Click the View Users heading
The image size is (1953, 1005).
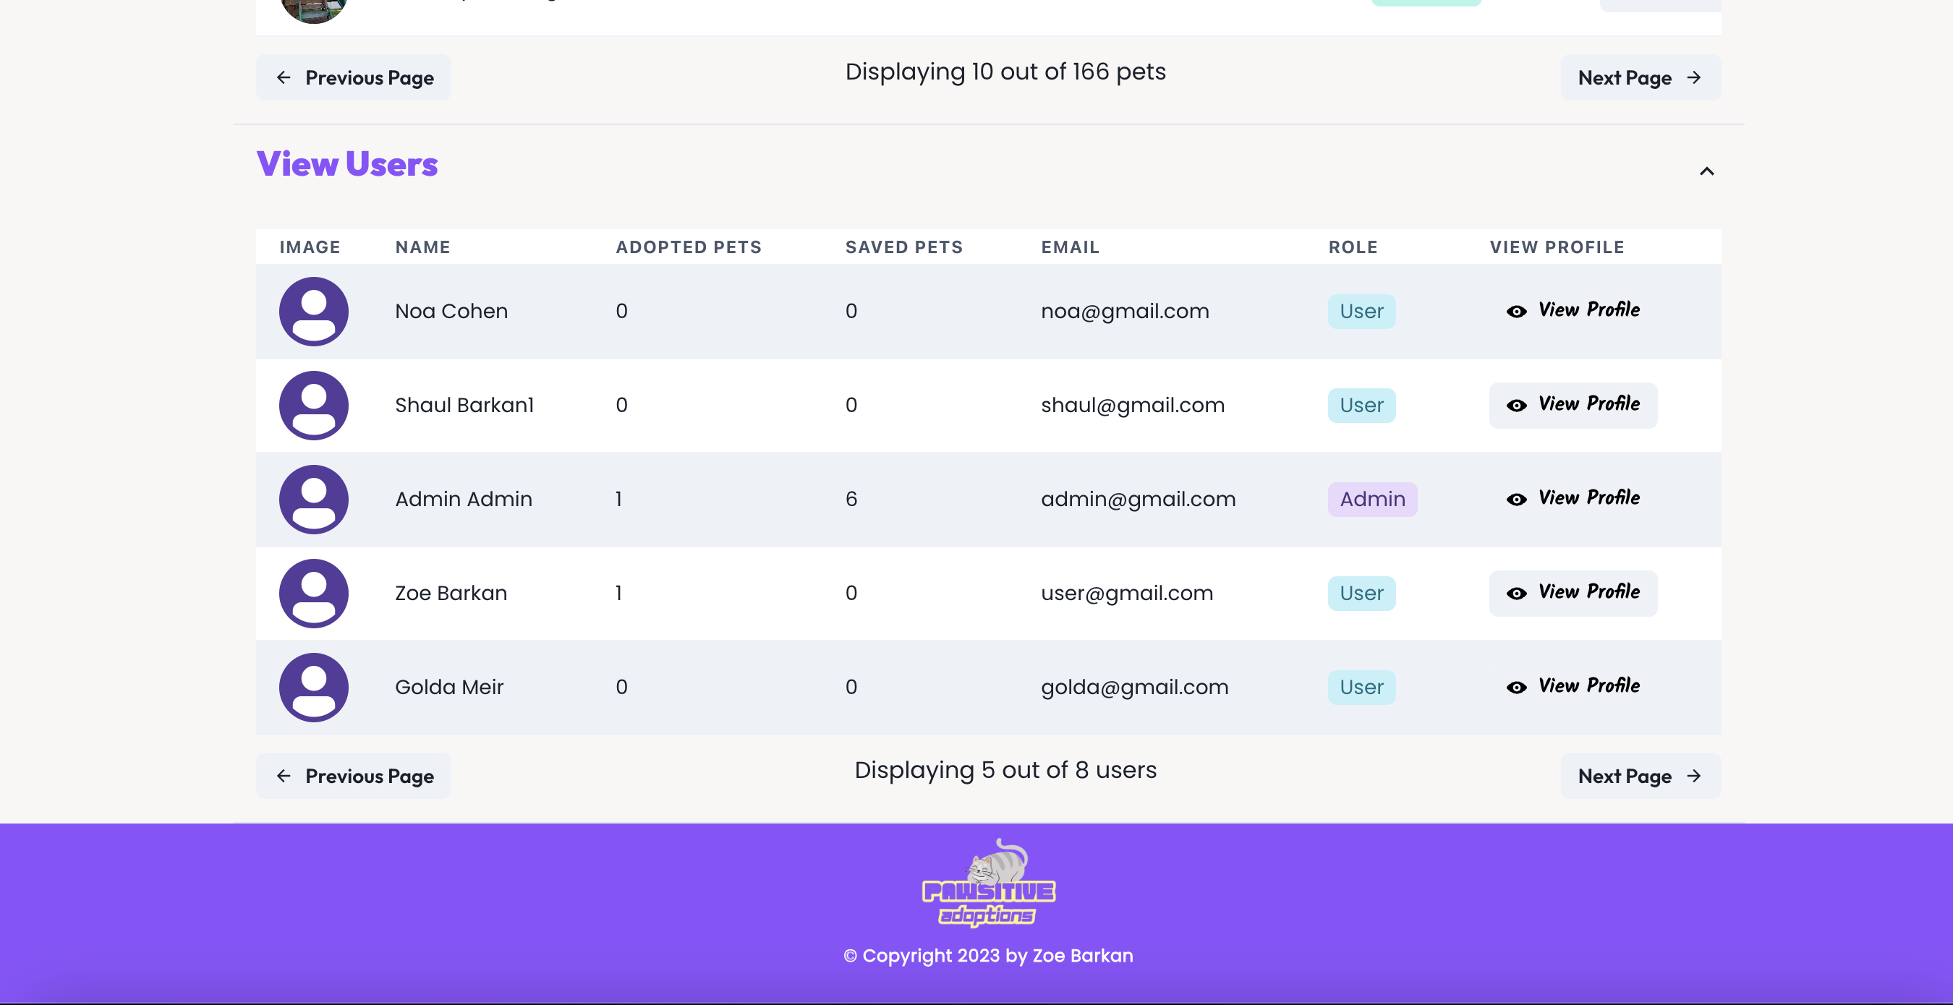tap(347, 164)
